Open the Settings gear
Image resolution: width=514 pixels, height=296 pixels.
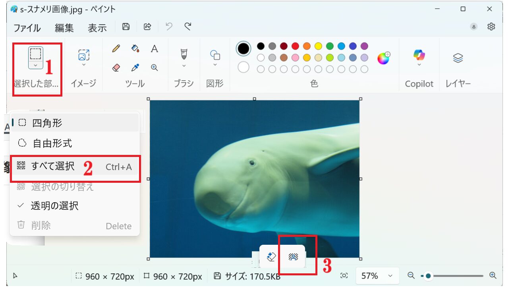coord(491,27)
